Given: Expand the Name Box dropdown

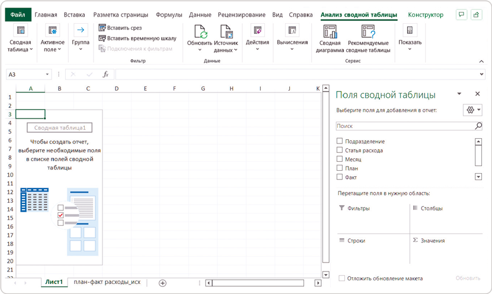Looking at the screenshot, I should click(x=47, y=75).
